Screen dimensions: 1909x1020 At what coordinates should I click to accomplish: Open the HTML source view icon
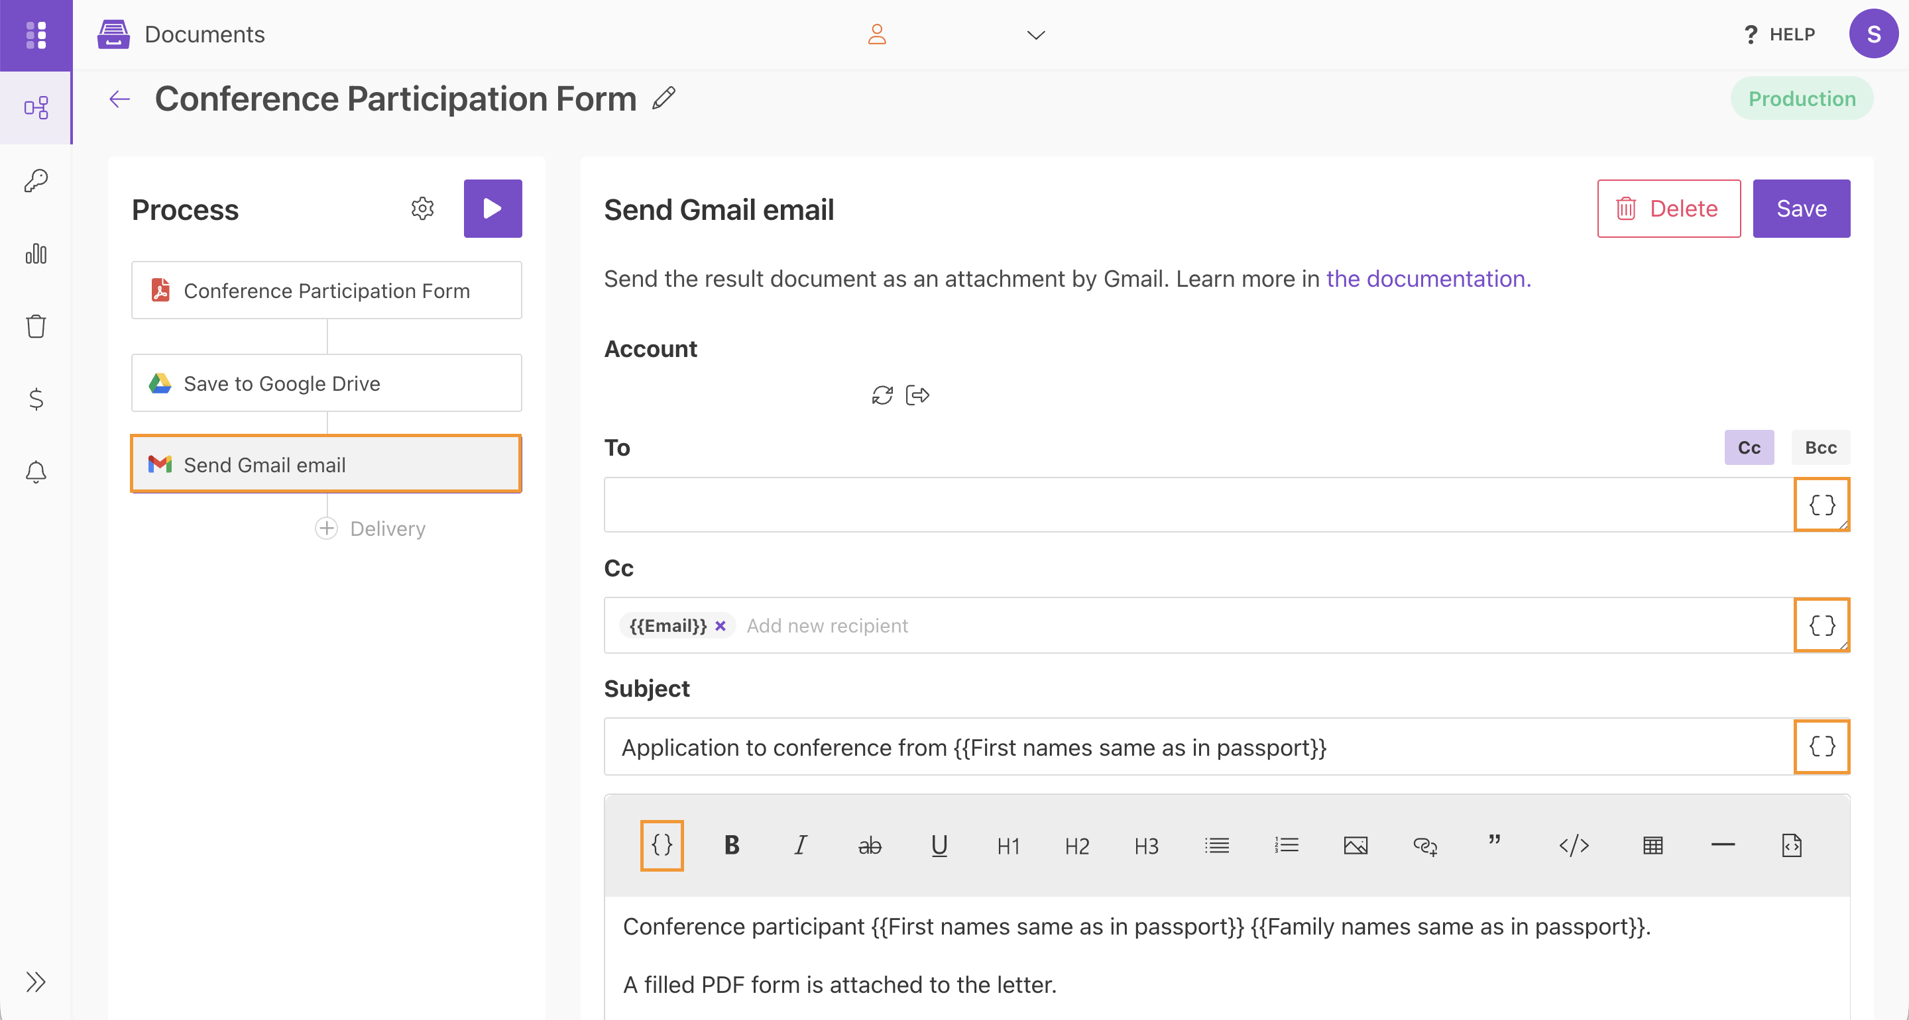pyautogui.click(x=1791, y=845)
